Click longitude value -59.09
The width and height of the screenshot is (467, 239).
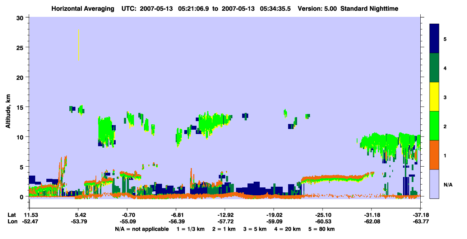274,222
